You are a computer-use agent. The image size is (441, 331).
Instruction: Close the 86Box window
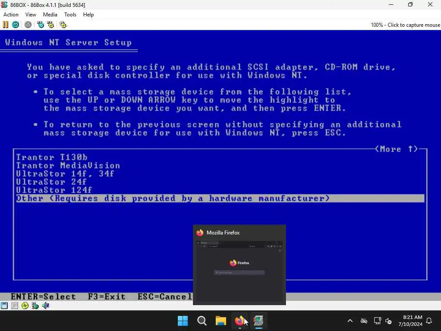coord(430,5)
